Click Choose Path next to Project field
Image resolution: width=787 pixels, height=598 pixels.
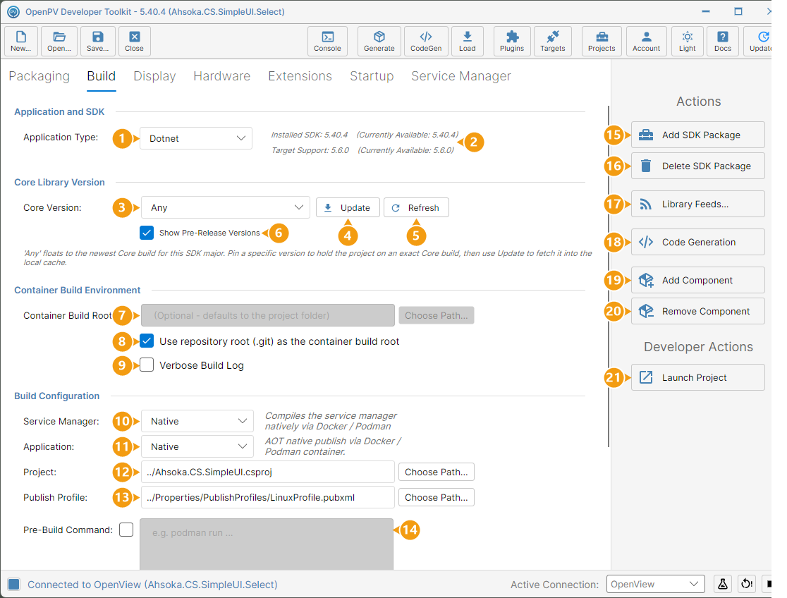tap(436, 472)
